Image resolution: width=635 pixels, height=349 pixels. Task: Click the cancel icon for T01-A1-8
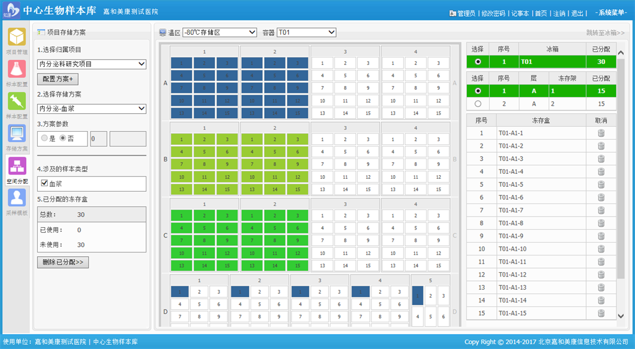[600, 223]
